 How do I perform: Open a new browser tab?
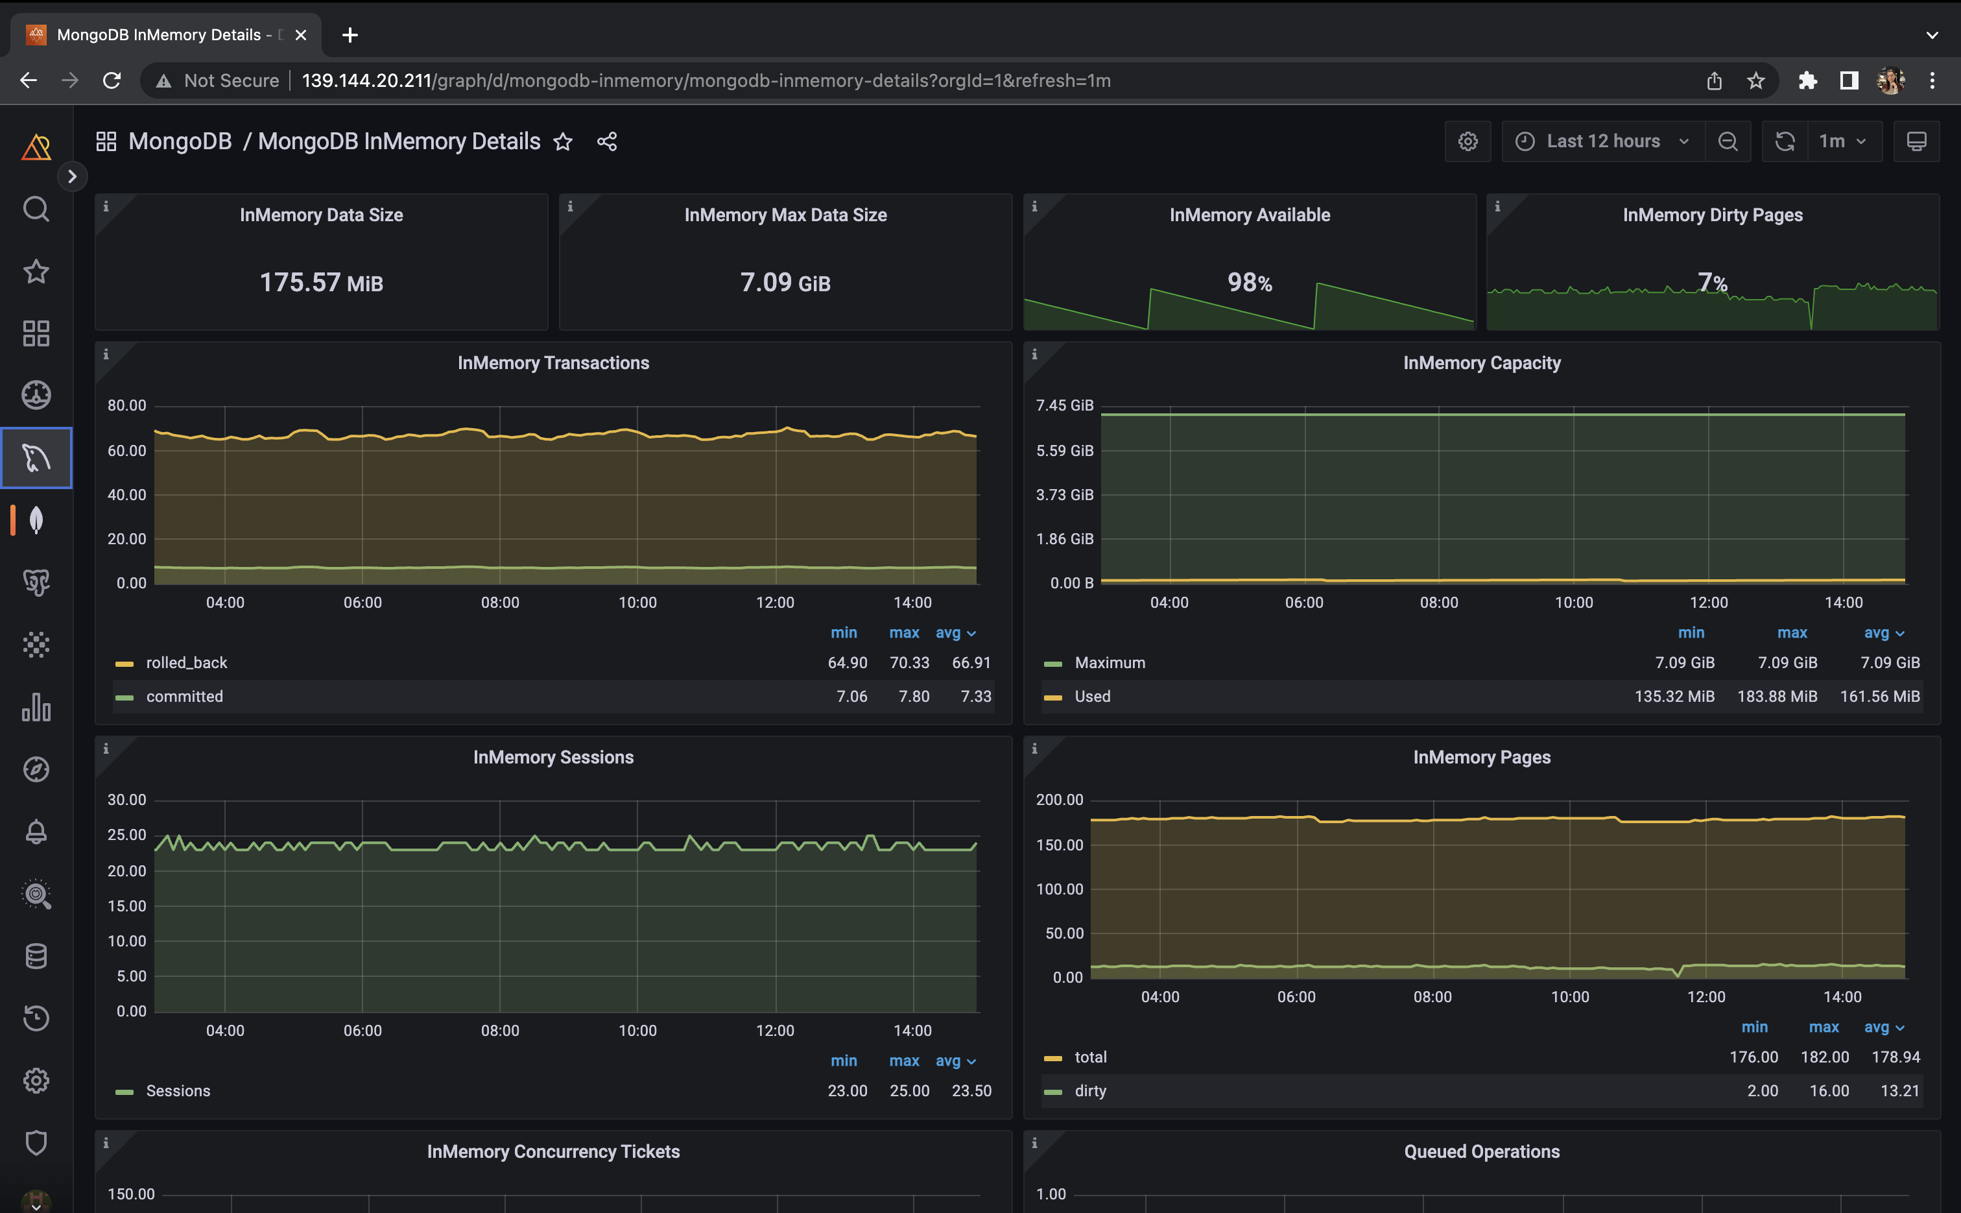[350, 34]
